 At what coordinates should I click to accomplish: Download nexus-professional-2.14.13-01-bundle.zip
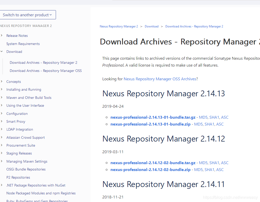(x=150, y=124)
